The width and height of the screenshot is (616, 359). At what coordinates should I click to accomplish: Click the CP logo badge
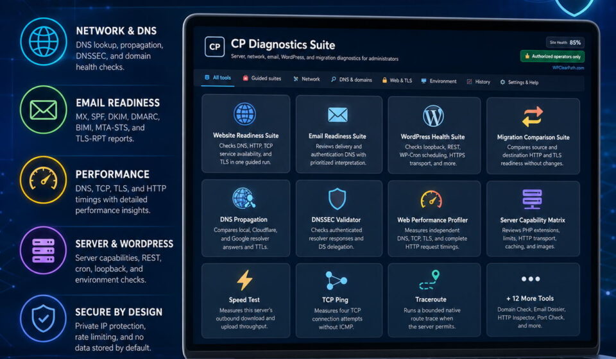(214, 47)
